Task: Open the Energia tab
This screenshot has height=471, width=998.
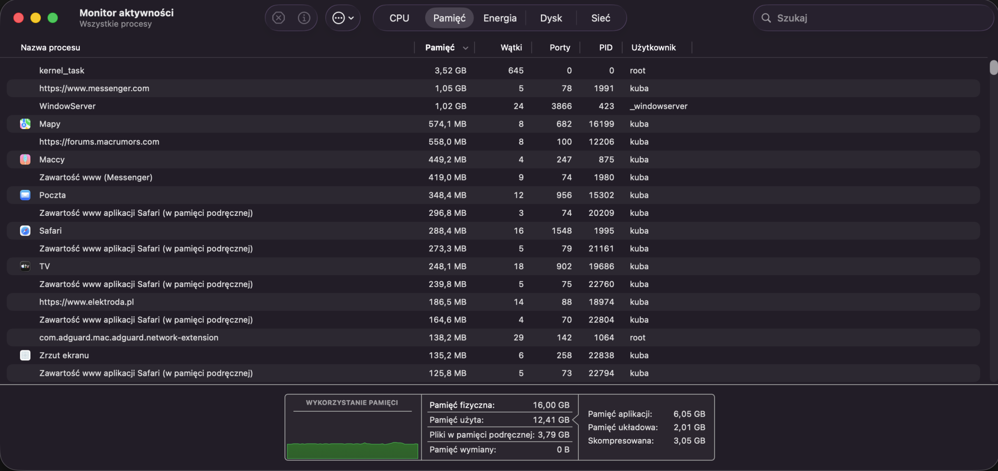Action: click(500, 18)
